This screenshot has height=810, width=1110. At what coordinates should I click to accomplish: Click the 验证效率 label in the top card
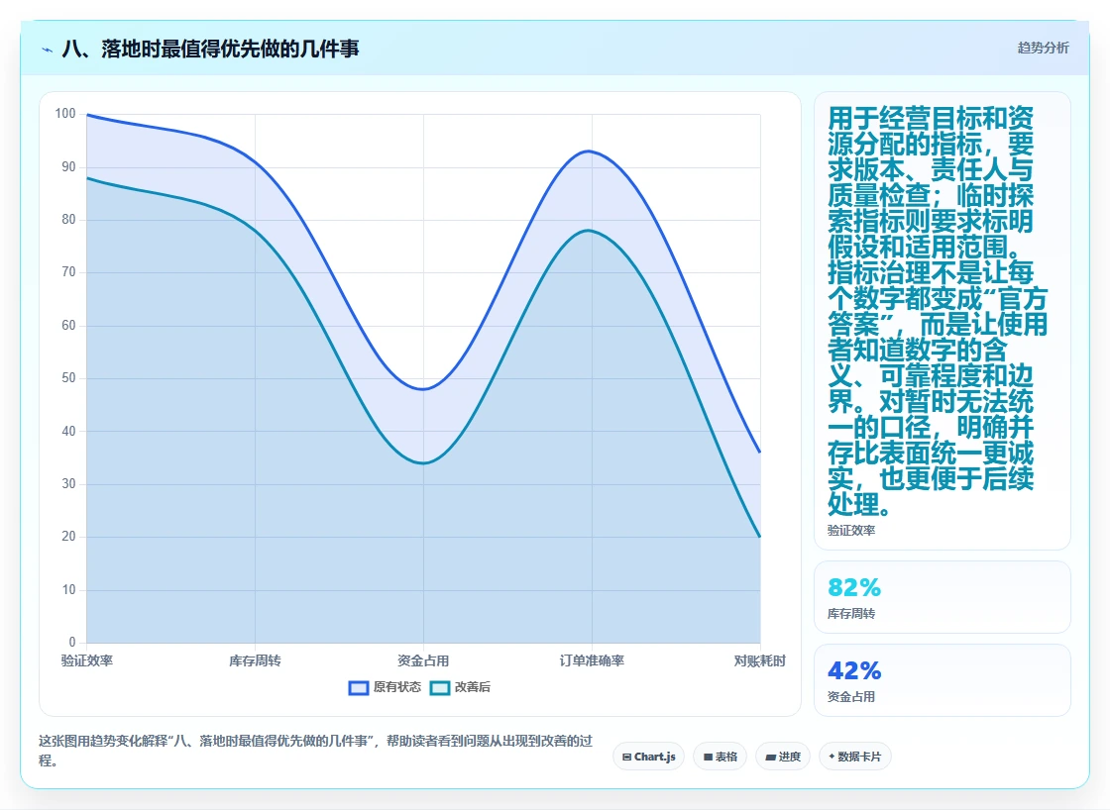851,531
